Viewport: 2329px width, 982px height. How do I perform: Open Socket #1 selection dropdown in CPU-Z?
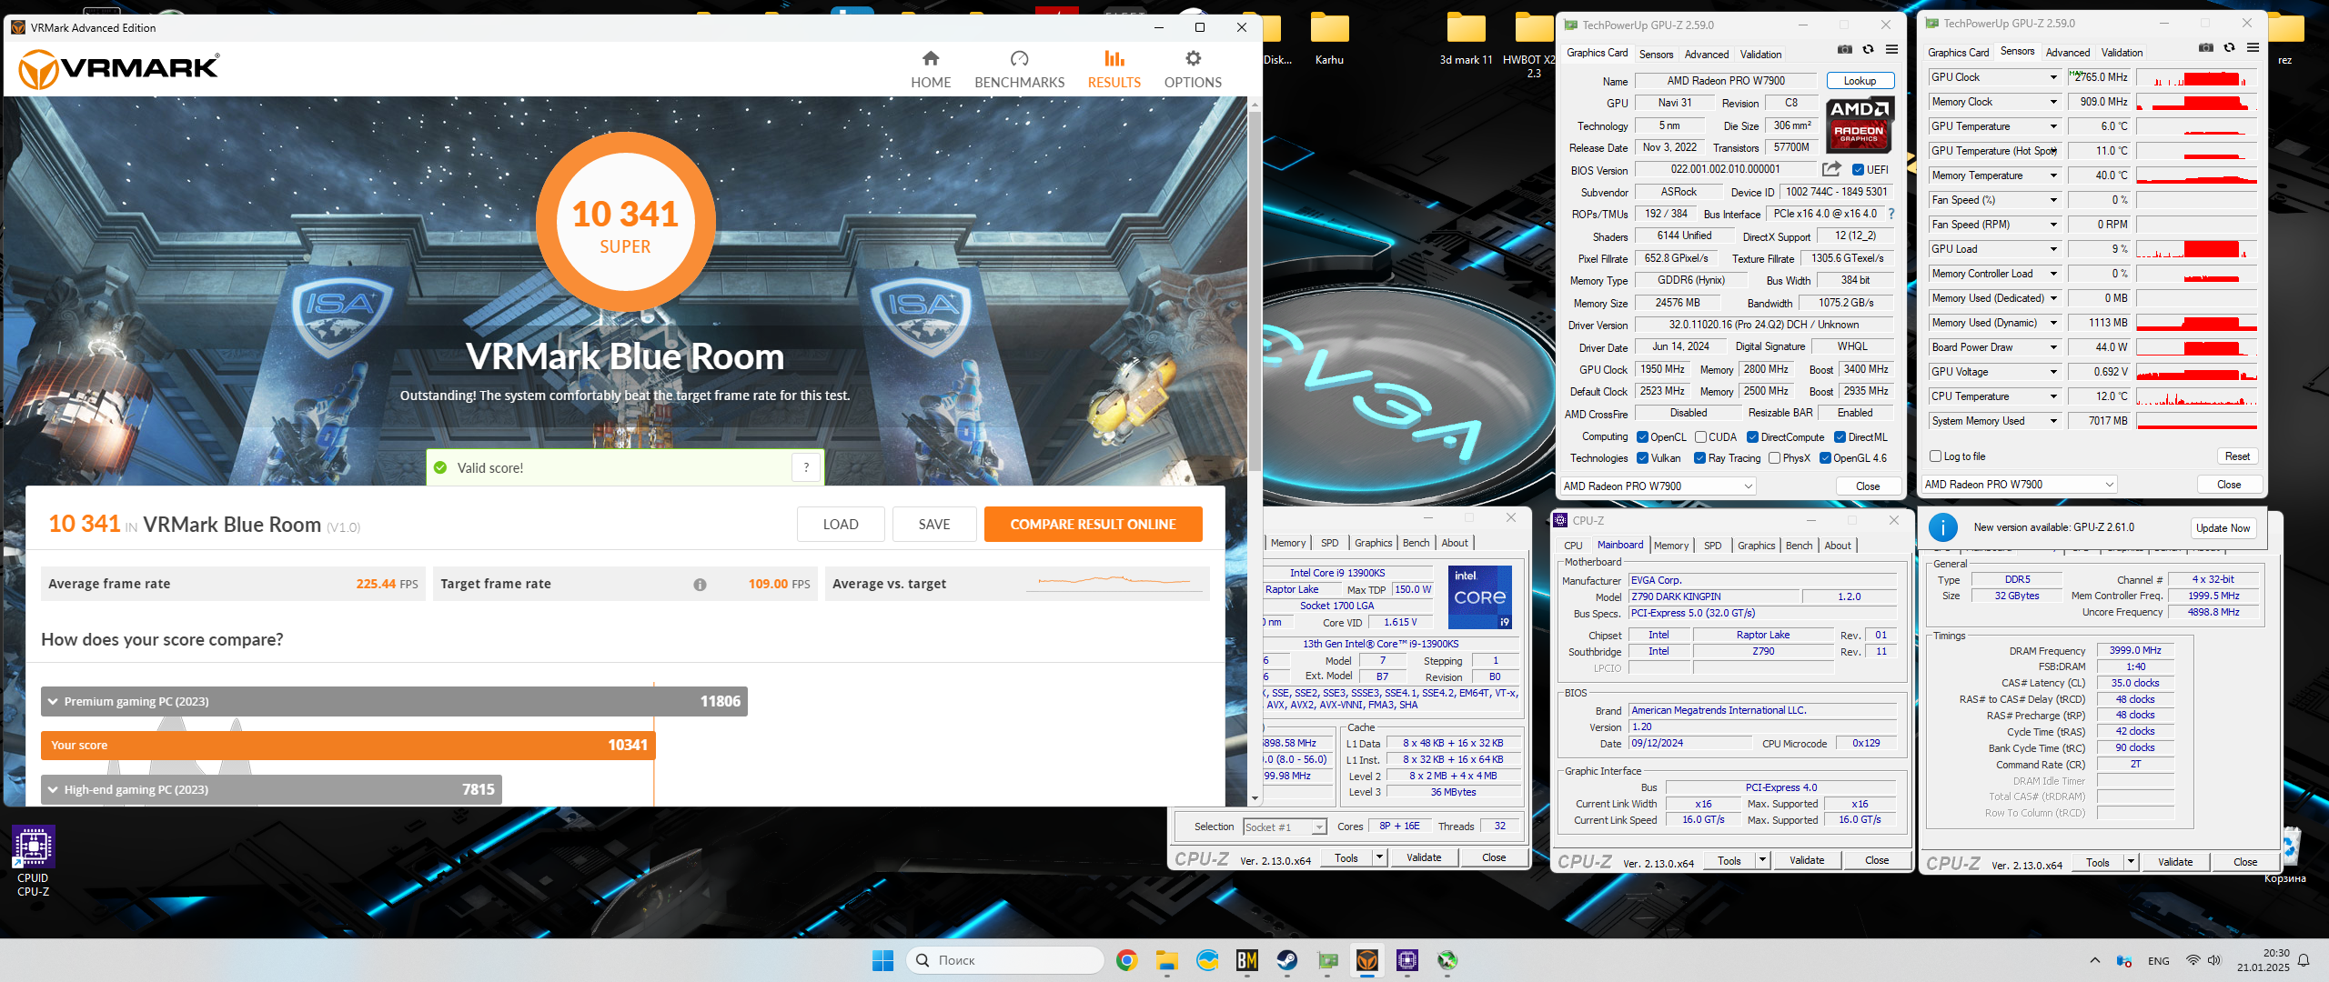pyautogui.click(x=1285, y=827)
